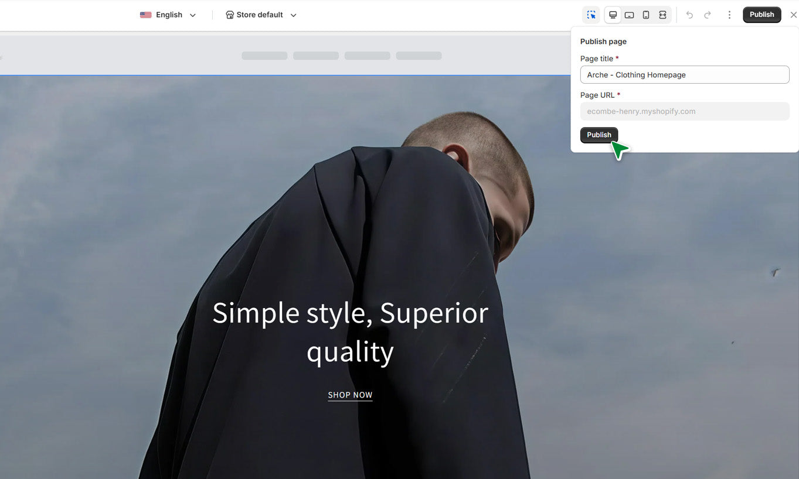Open the three-dot more options menu
The width and height of the screenshot is (799, 479).
729,15
